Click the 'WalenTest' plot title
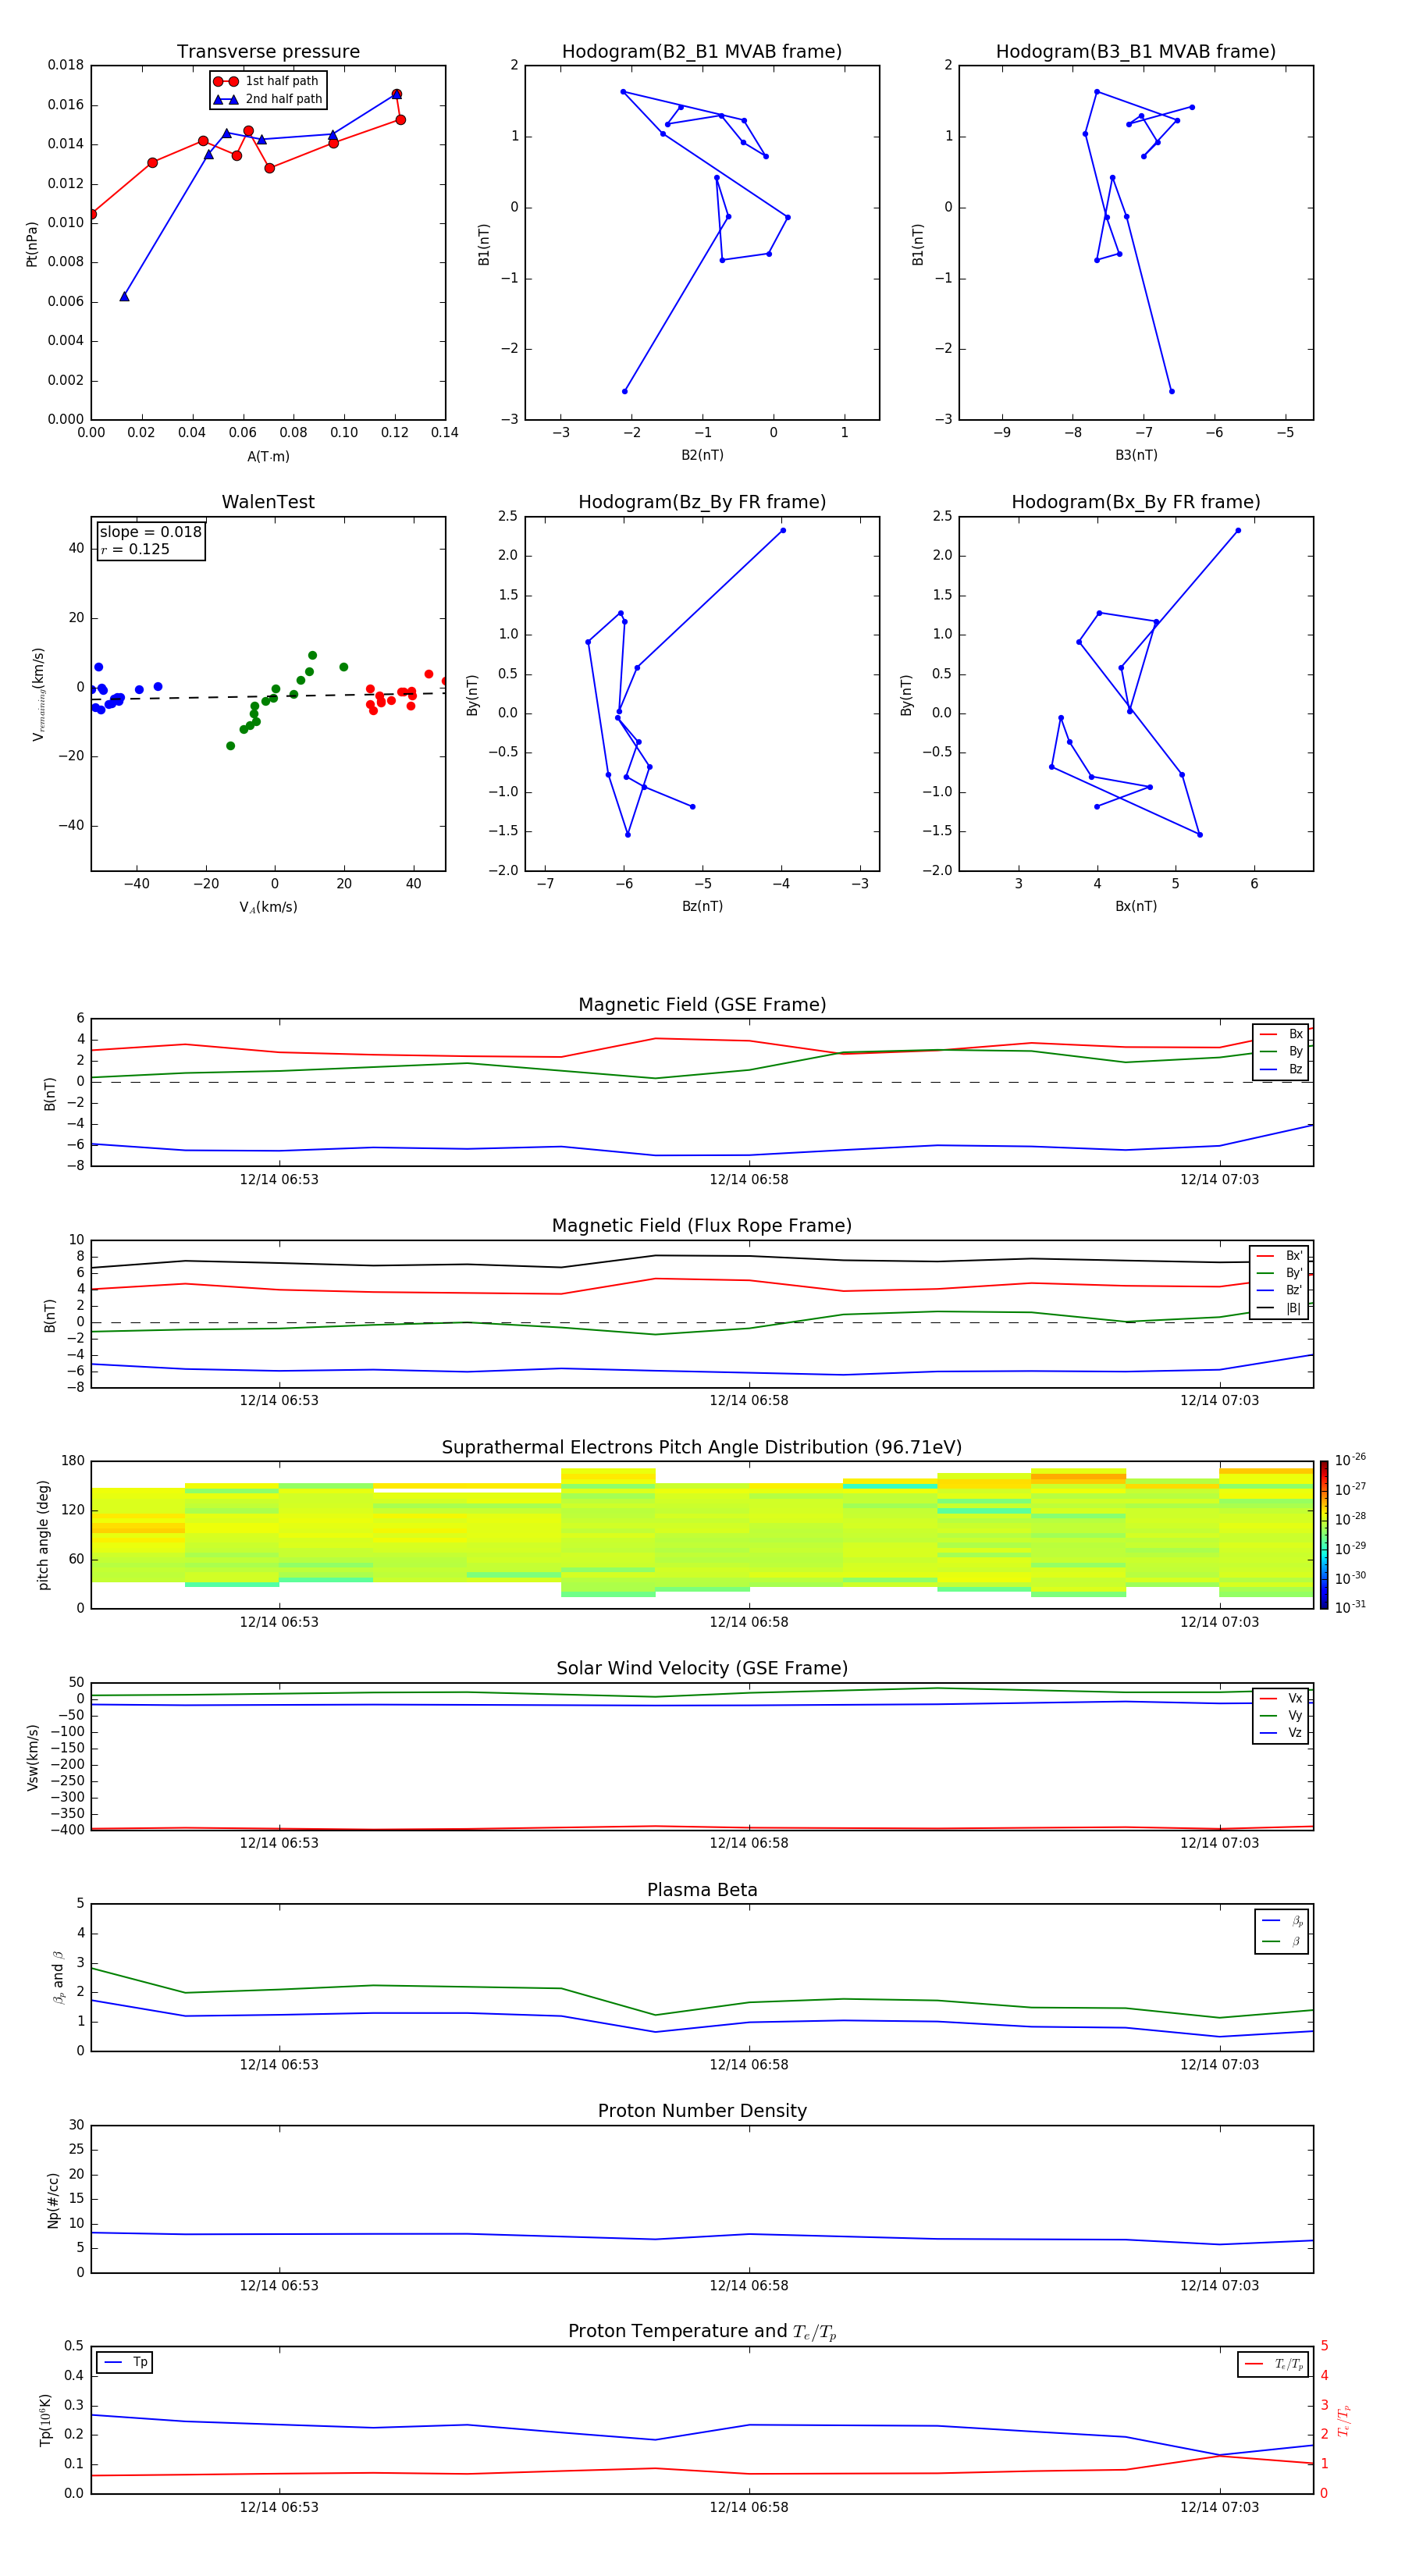 (x=268, y=502)
